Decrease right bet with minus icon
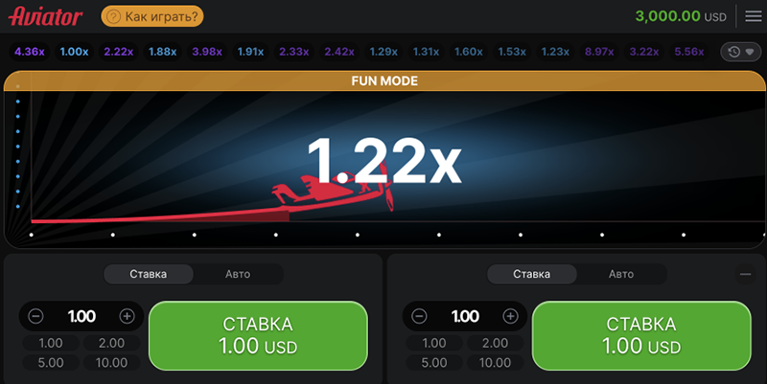 [419, 316]
